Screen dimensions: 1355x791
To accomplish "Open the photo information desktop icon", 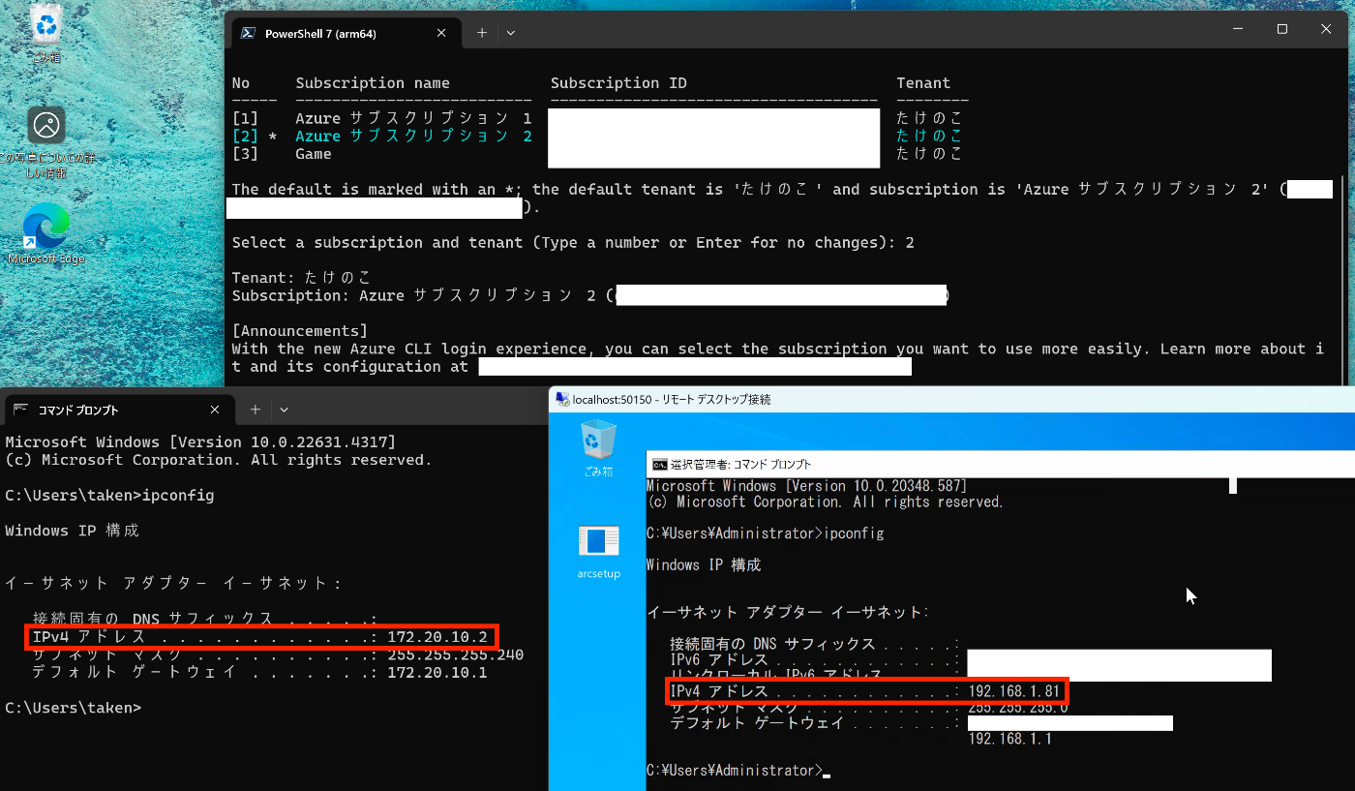I will point(45,142).
